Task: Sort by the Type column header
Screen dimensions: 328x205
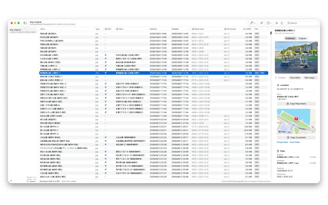Action: 99,29
